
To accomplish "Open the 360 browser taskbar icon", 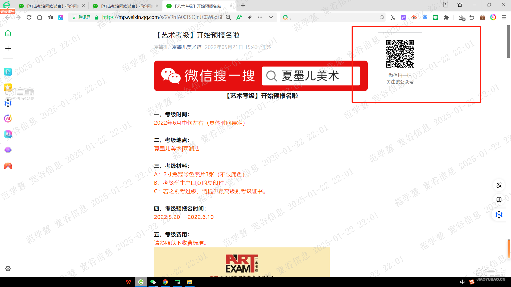I will 141,282.
